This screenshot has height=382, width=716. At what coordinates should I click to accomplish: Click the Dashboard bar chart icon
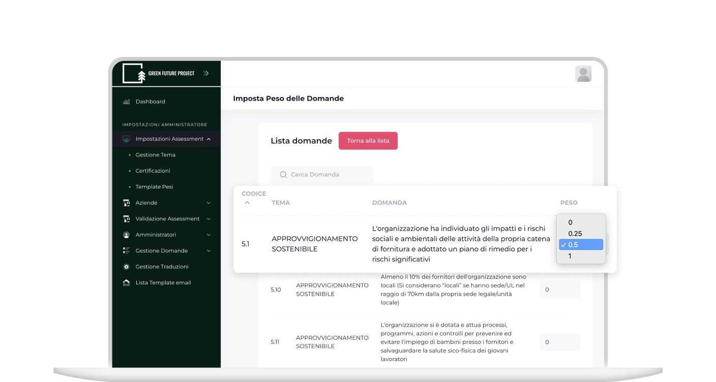(127, 102)
